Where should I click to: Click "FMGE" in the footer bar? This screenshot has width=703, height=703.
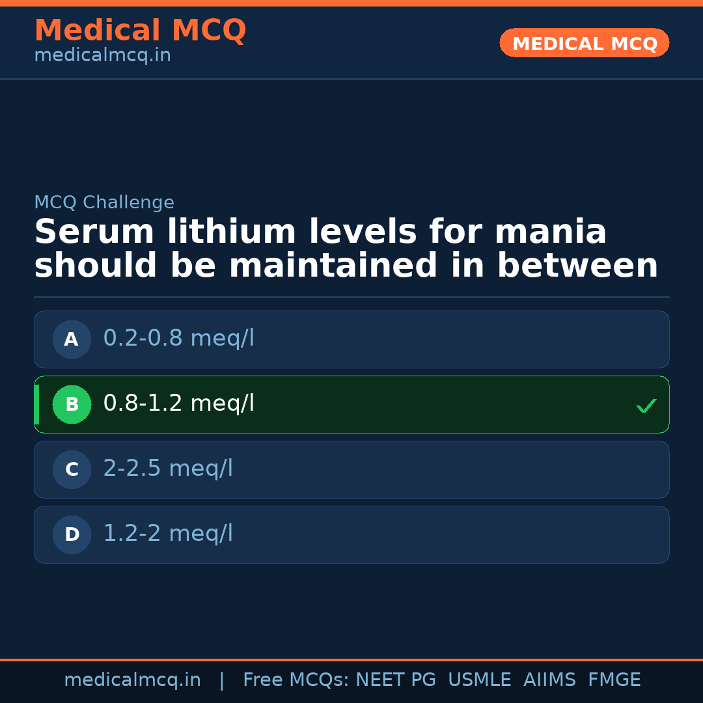click(x=614, y=680)
